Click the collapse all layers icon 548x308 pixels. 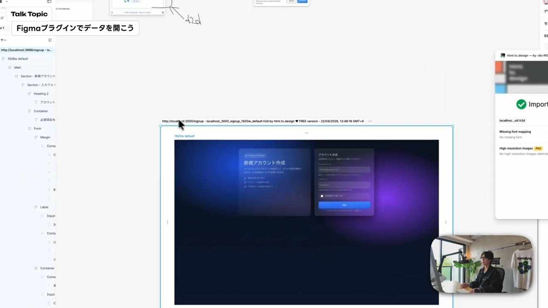point(50,40)
